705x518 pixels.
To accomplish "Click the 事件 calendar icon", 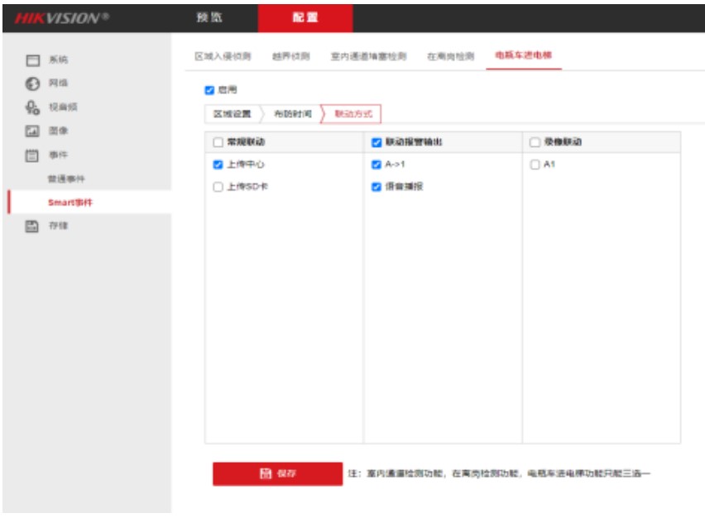I will [x=32, y=155].
